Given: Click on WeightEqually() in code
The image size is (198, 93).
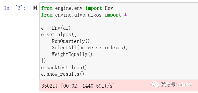Looking at the screenshot, I should click(72, 55).
